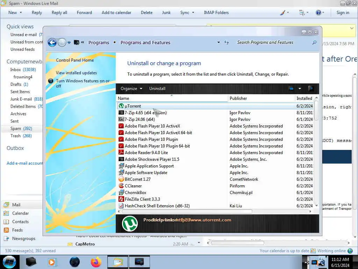Viewport: 358px width, 269px height.
Task: Click the Back arrow in Programs and Features
Action: coord(52,42)
